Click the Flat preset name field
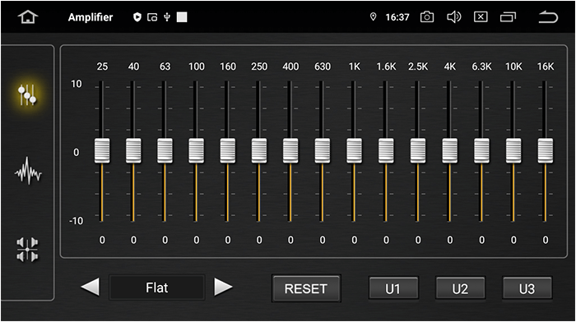The width and height of the screenshot is (576, 322). pos(157,287)
